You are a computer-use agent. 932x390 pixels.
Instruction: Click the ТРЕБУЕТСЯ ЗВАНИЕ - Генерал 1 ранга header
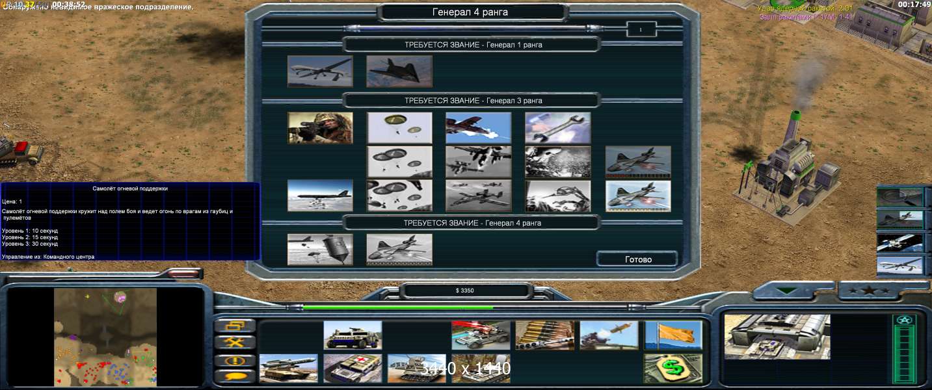point(473,45)
